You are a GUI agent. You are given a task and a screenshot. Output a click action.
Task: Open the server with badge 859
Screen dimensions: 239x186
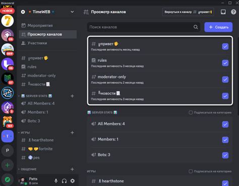pyautogui.click(x=8, y=49)
